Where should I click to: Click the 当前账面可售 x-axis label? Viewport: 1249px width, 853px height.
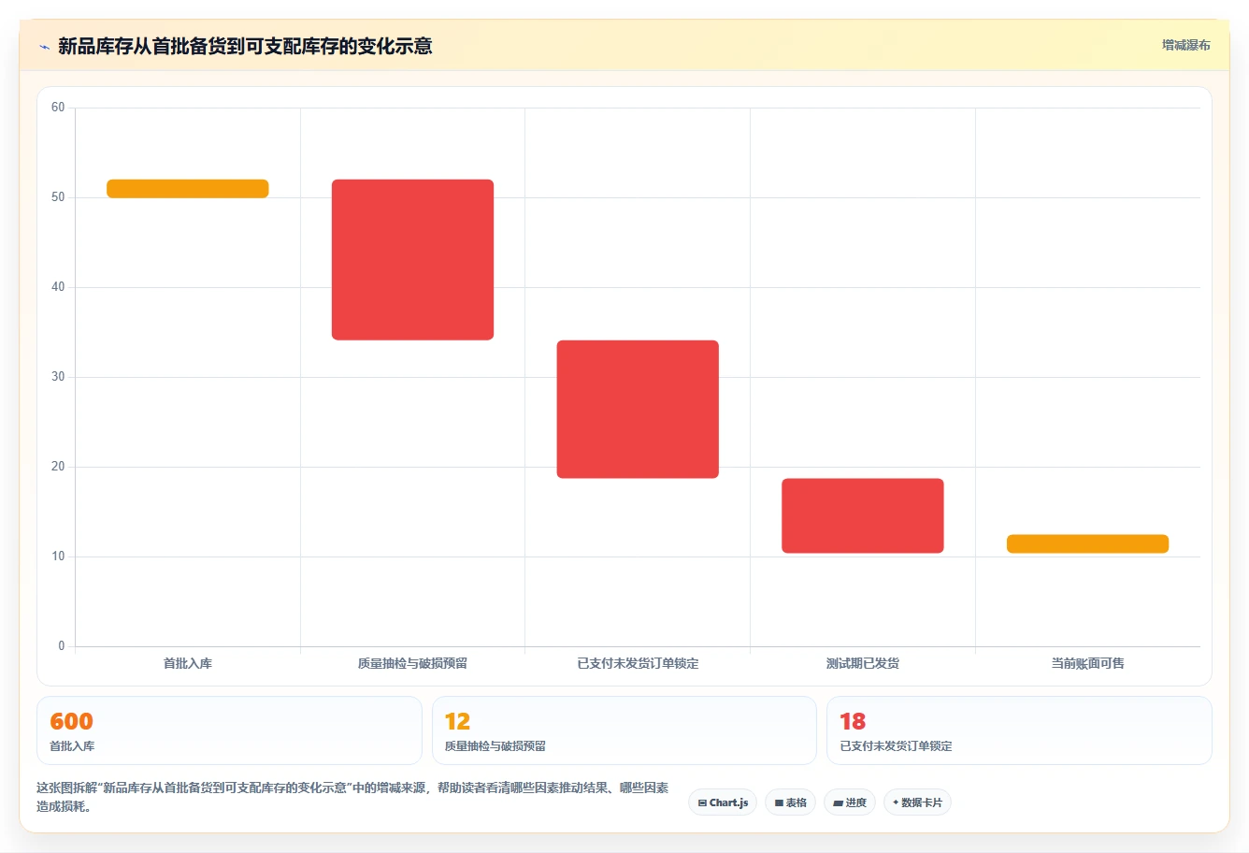pos(1087,663)
